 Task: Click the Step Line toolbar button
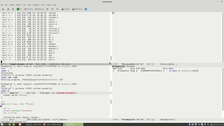pyautogui.click(x=40, y=9)
